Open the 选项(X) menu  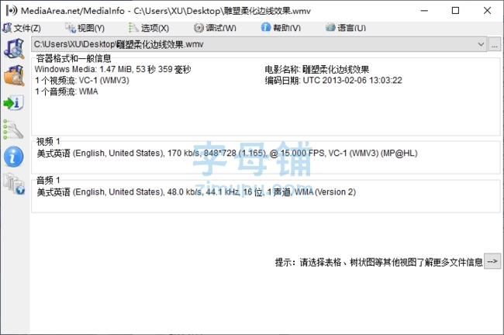coord(148,28)
